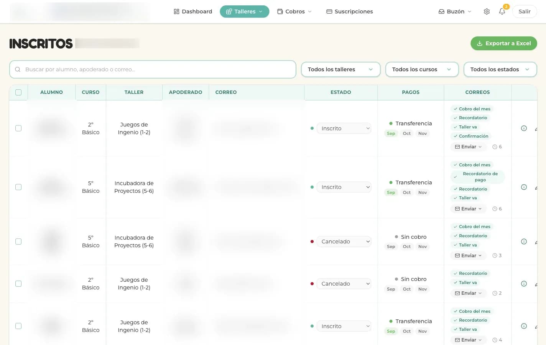Click the Salir button
Viewport: 546px width, 345px height.
click(525, 11)
